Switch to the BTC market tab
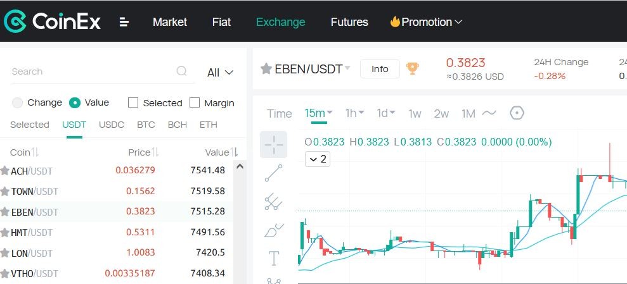 [x=146, y=125]
